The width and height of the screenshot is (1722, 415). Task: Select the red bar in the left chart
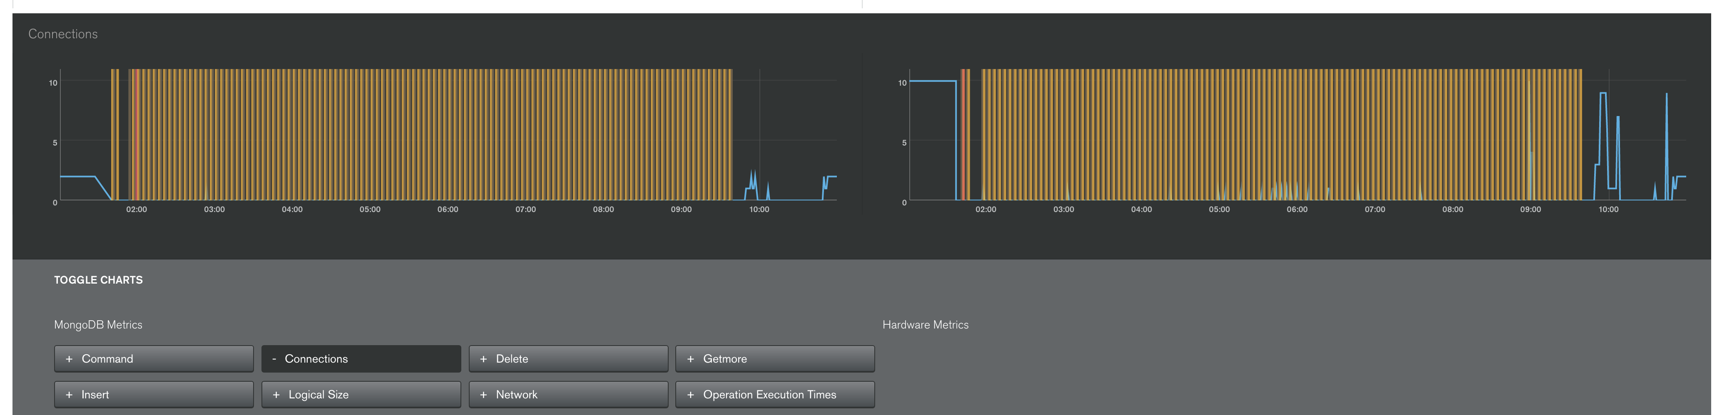click(137, 133)
